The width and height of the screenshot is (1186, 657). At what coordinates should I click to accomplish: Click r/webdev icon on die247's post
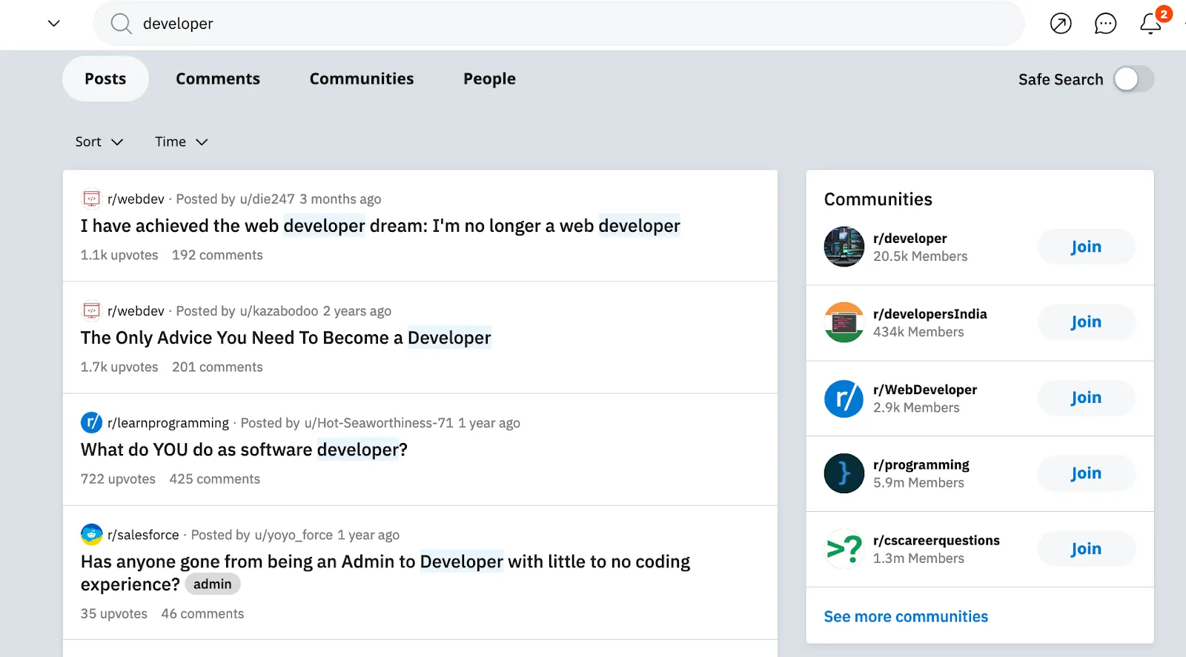coord(91,199)
